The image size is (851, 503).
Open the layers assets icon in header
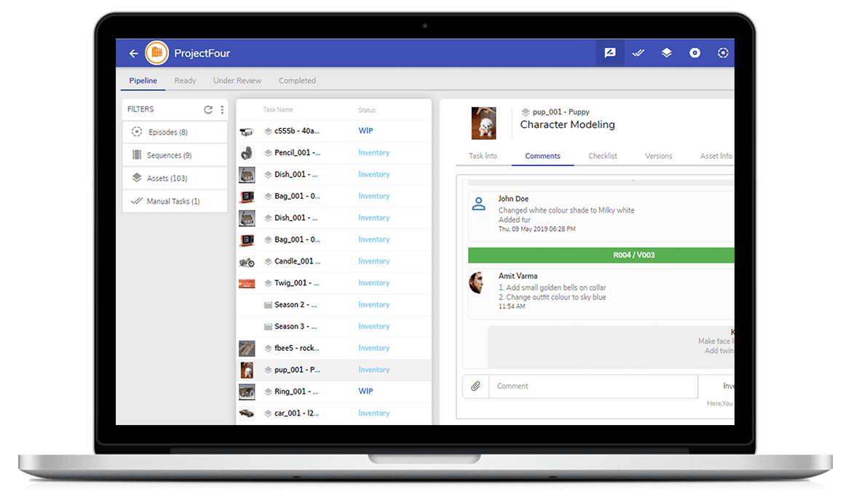(666, 53)
